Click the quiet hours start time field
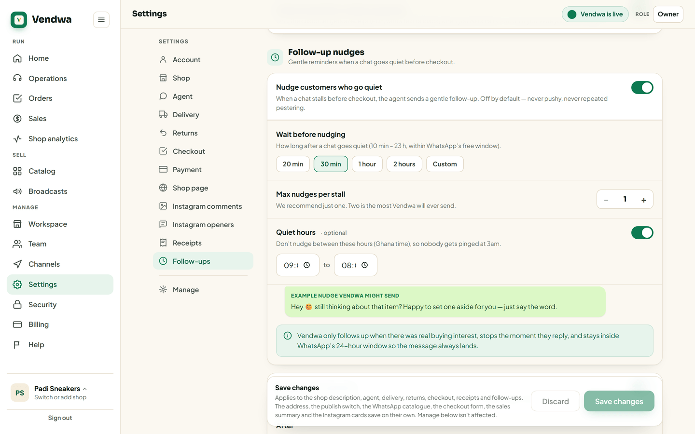 (x=298, y=265)
